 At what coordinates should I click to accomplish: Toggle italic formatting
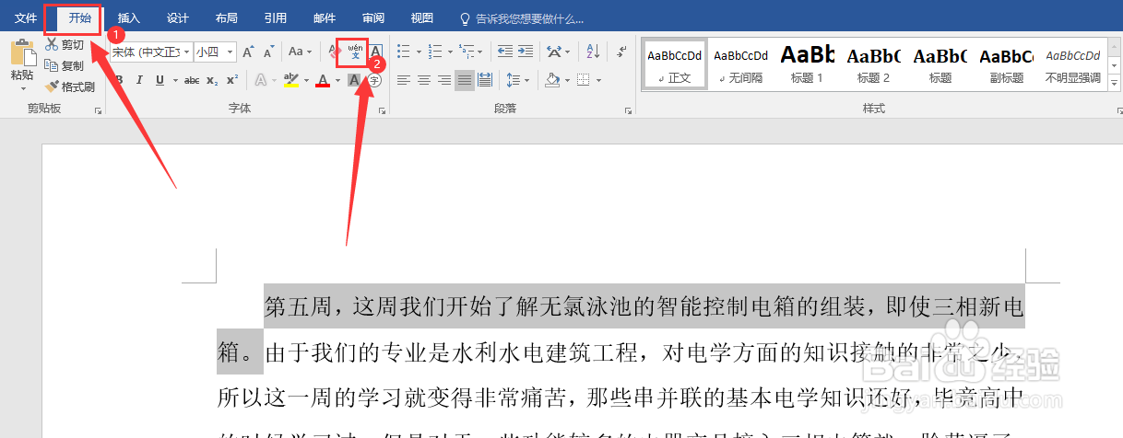[x=140, y=80]
